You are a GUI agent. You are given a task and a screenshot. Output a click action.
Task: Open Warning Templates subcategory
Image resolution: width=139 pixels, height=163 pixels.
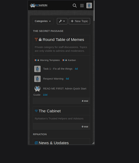(x=50, y=60)
